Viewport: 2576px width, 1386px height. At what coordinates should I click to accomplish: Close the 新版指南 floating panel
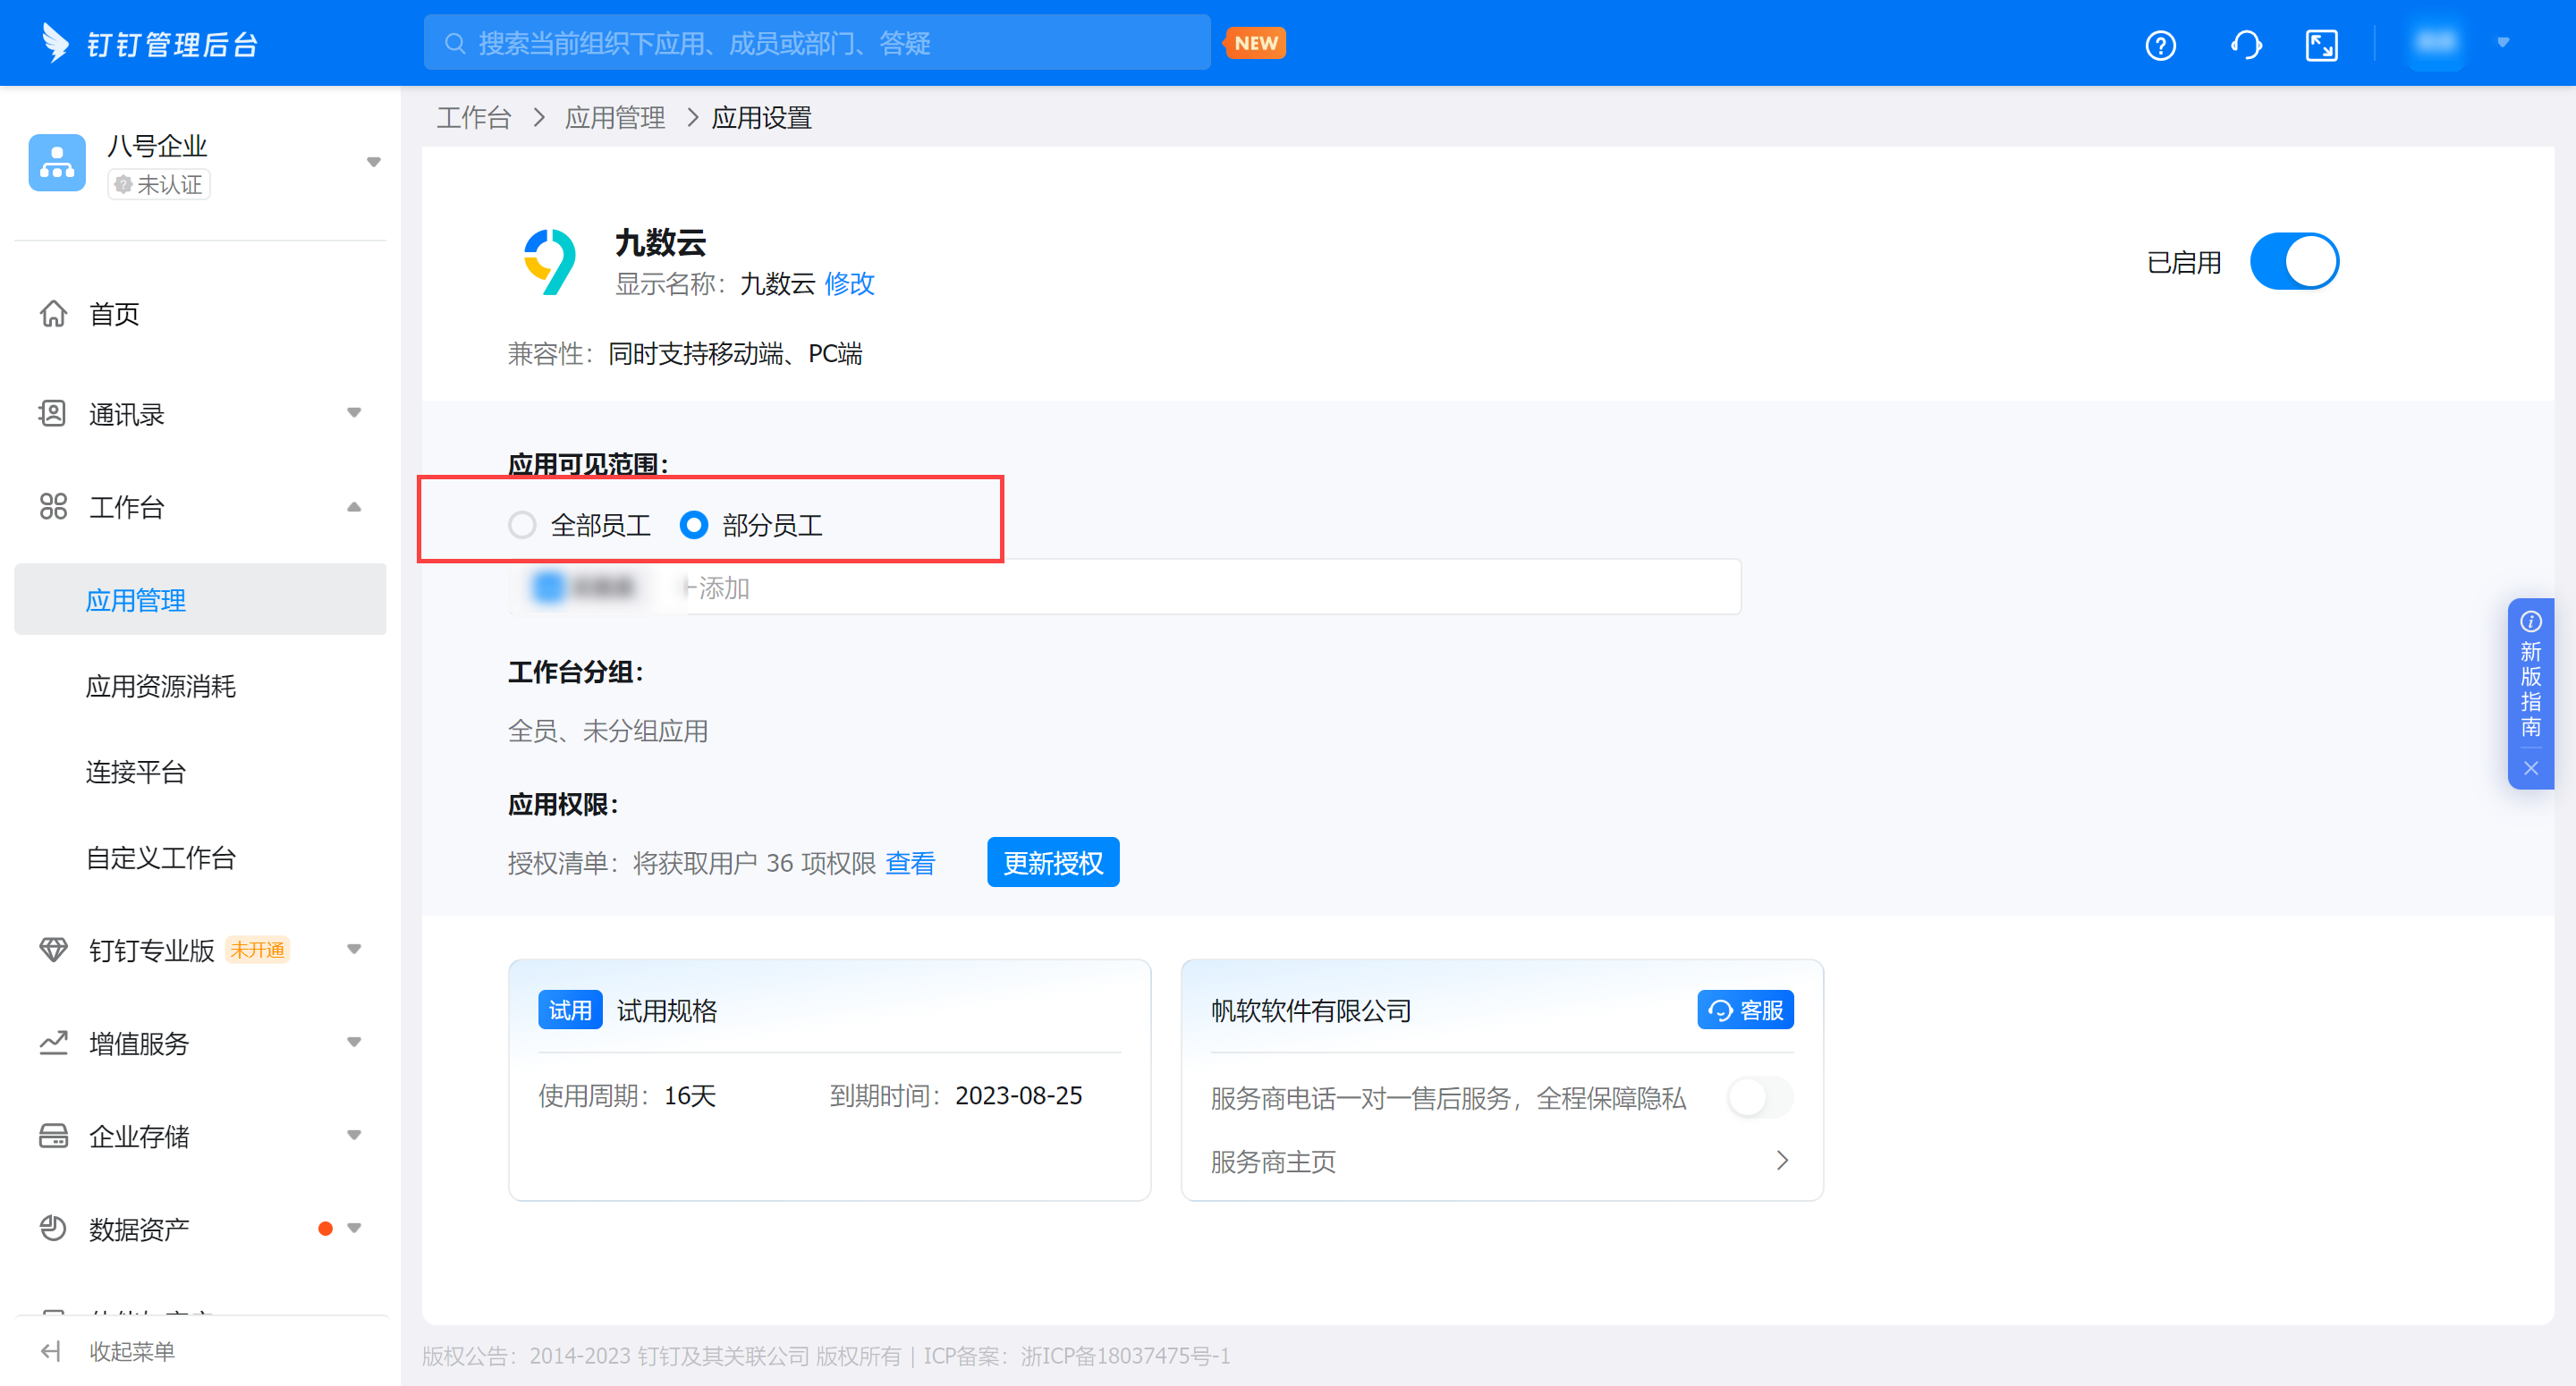[2530, 768]
